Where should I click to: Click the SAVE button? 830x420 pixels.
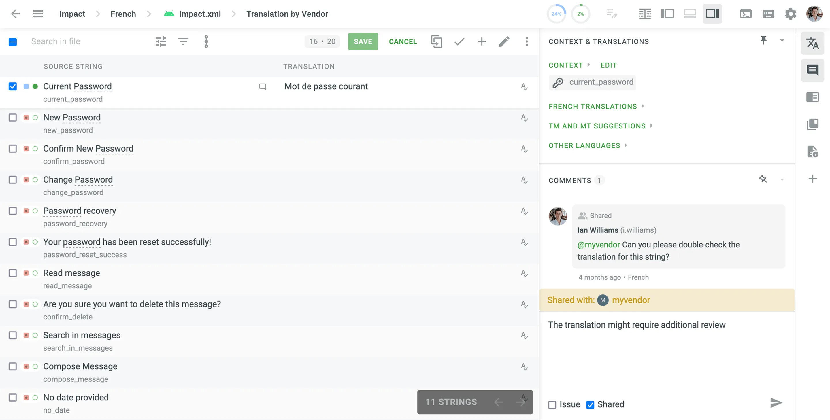[x=363, y=41]
